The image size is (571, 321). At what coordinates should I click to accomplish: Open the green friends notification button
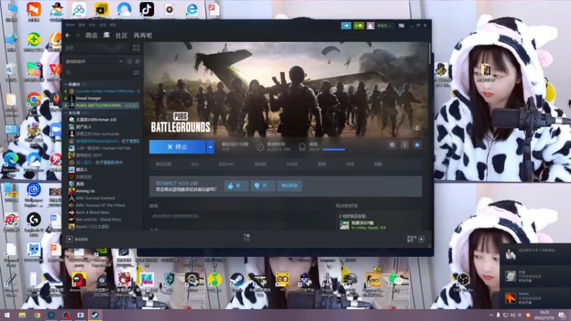[359, 26]
